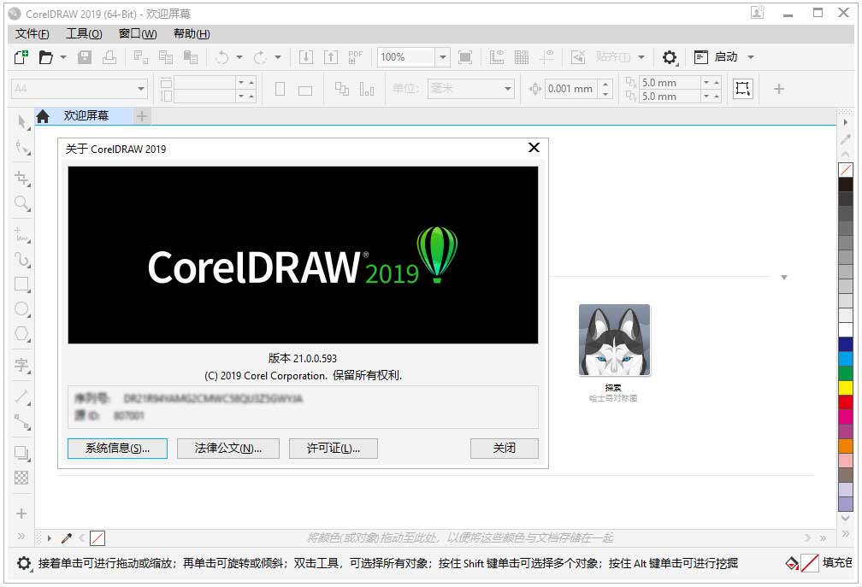Click the Options gear icon in toolbar
This screenshot has height=587, width=862.
coord(669,57)
